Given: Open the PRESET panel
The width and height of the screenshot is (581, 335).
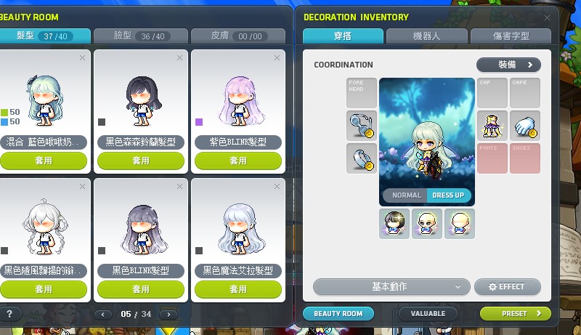Looking at the screenshot, I should coord(516,313).
